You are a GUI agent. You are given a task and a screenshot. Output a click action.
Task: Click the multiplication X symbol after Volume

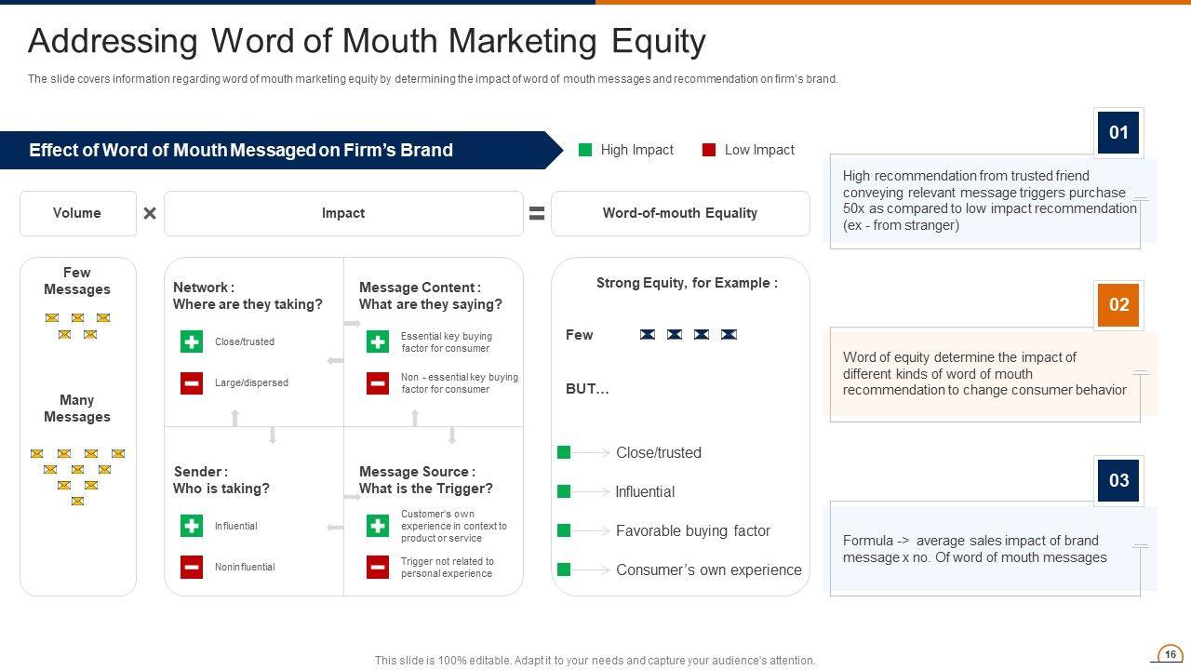[x=150, y=213]
